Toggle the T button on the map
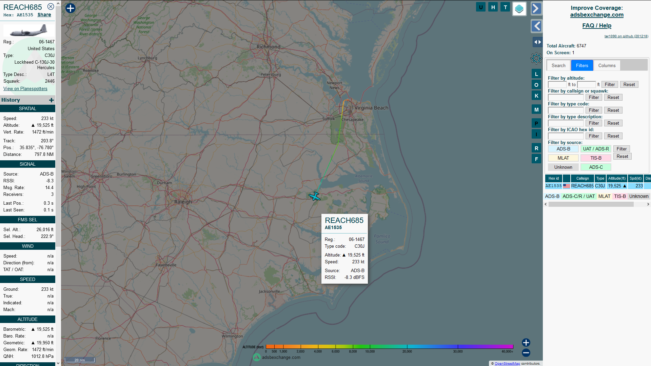 (505, 7)
